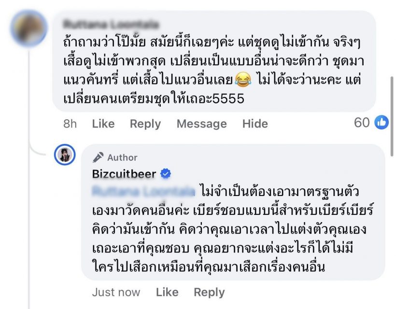
Task: Reply to Ruttana Loontala's comment
Action: (x=145, y=124)
